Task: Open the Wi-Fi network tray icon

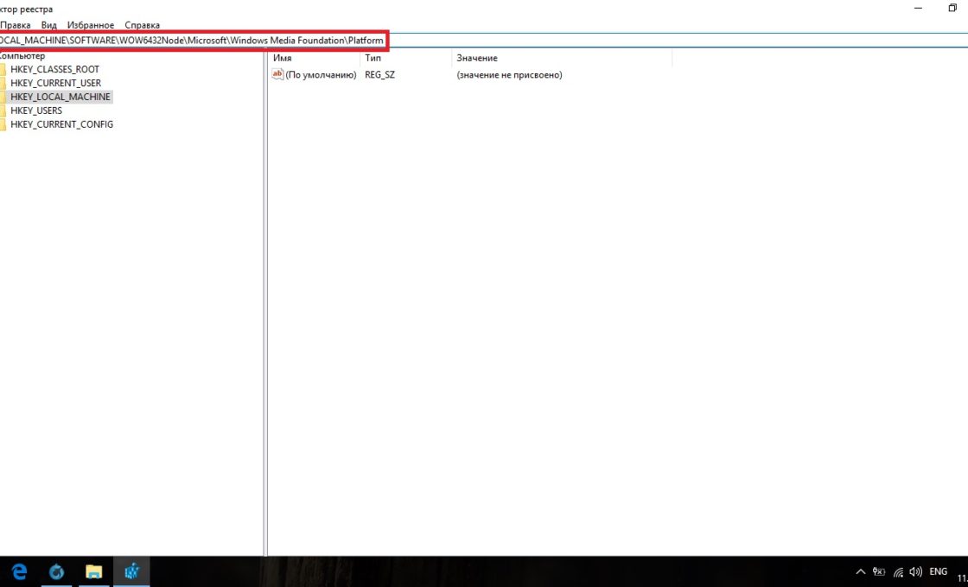Action: (x=898, y=572)
